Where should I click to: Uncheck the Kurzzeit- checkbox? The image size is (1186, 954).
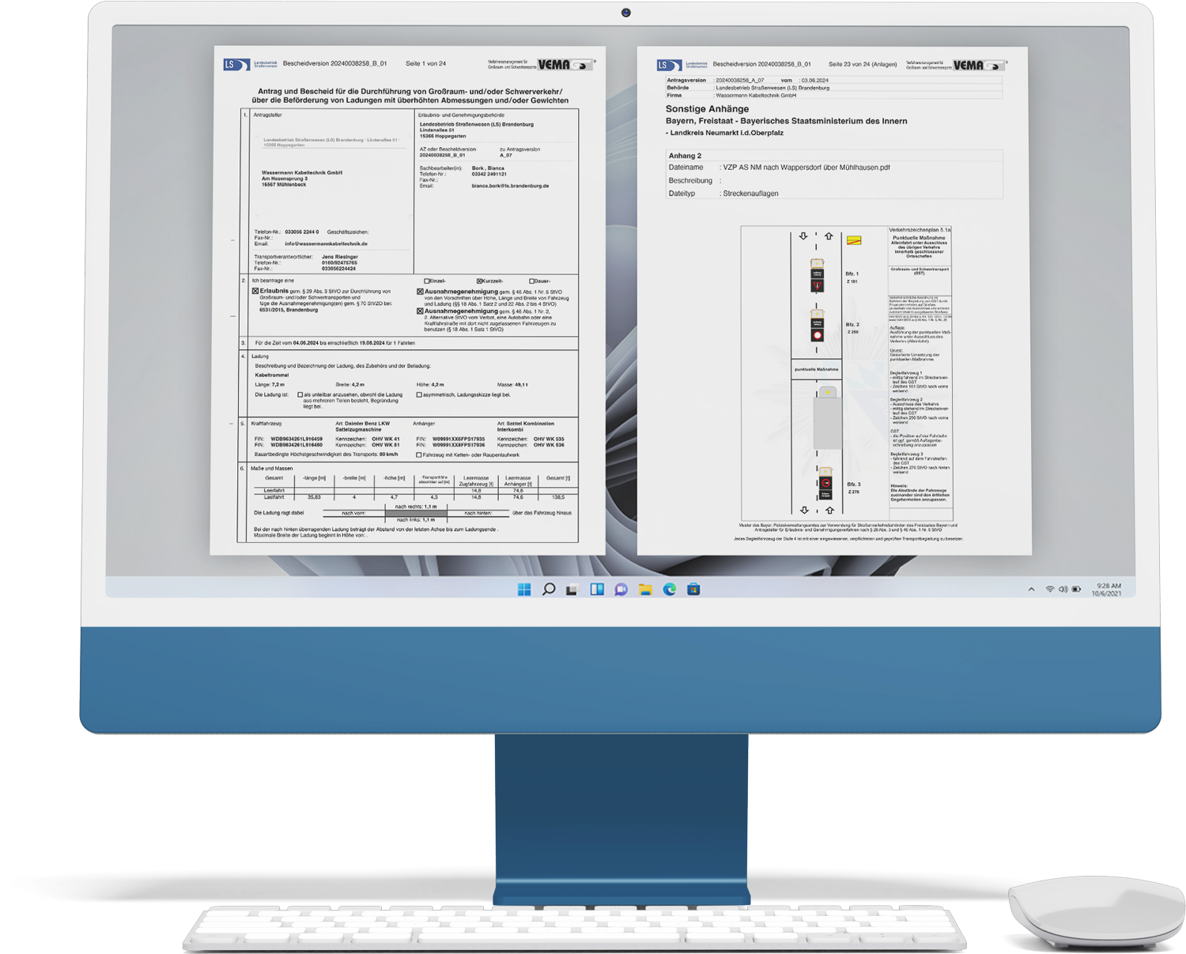(479, 281)
